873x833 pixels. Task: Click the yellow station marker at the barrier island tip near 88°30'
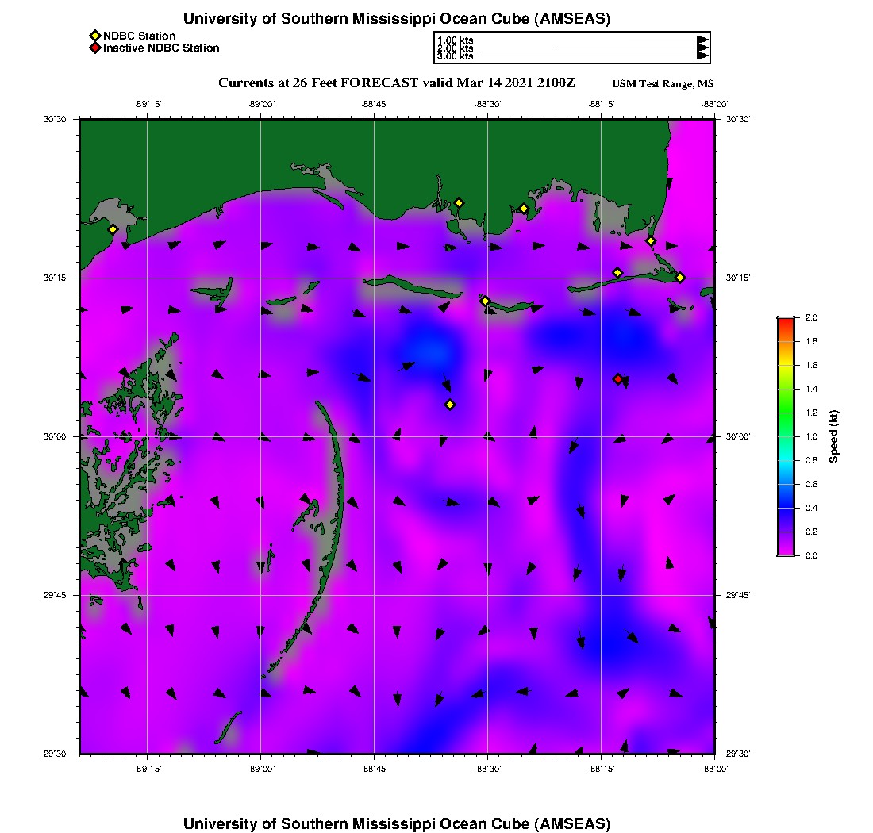486,301
